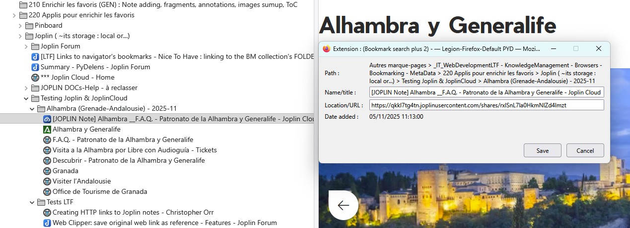The image size is (630, 228).
Task: Open the [LTF] Links to navigator's bookmarks
Action: (x=177, y=56)
